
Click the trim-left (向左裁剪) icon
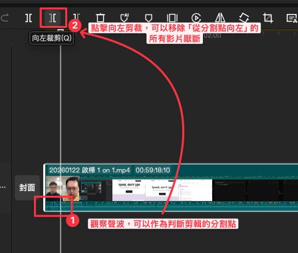pyautogui.click(x=53, y=18)
